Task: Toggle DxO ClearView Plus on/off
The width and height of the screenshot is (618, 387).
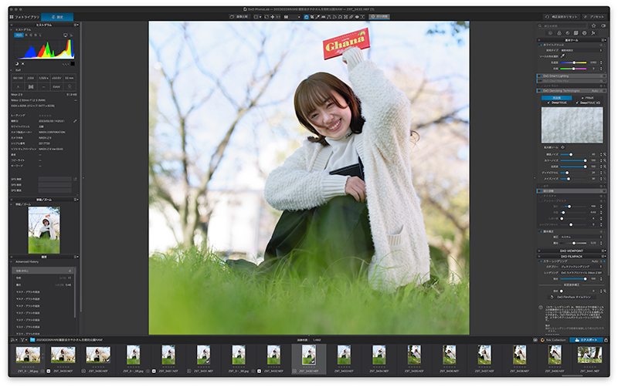Action: (540, 81)
